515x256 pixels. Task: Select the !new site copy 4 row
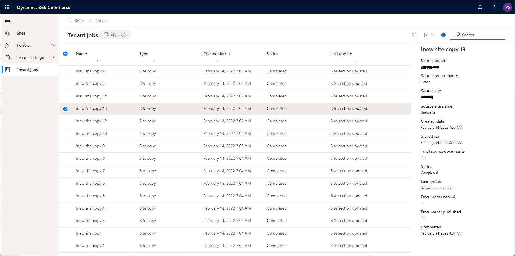(x=234, y=208)
